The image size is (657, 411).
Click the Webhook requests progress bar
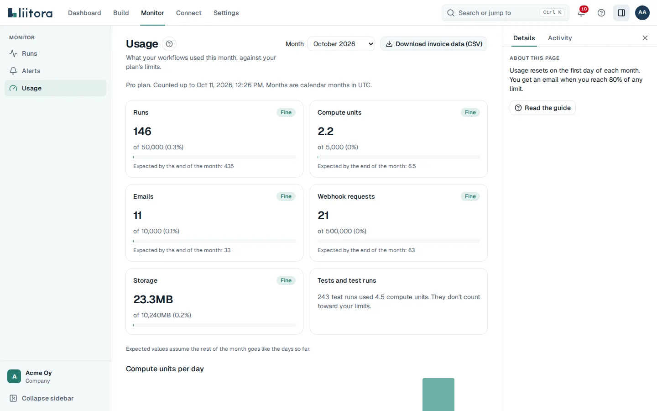[399, 241]
